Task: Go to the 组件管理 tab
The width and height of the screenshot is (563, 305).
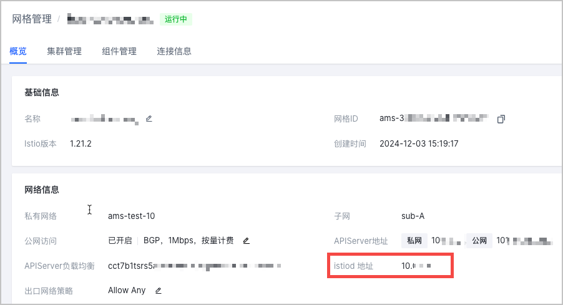Action: click(119, 51)
